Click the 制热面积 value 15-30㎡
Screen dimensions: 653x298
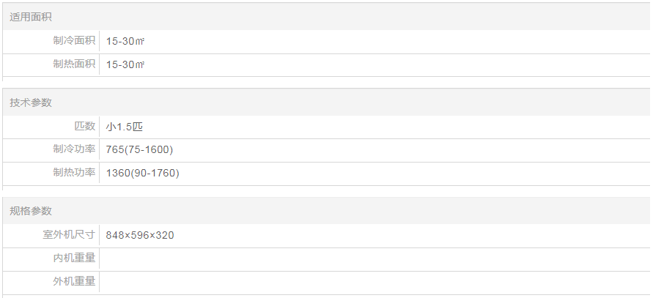(x=125, y=65)
